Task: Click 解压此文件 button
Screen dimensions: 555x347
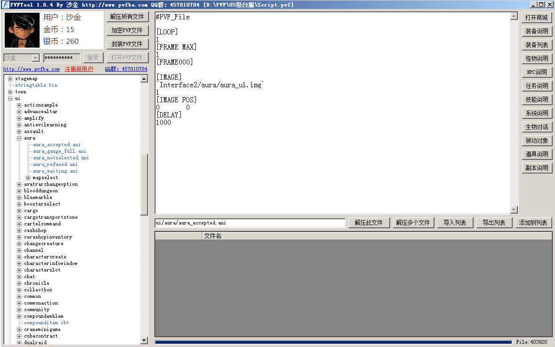Action: coord(369,223)
